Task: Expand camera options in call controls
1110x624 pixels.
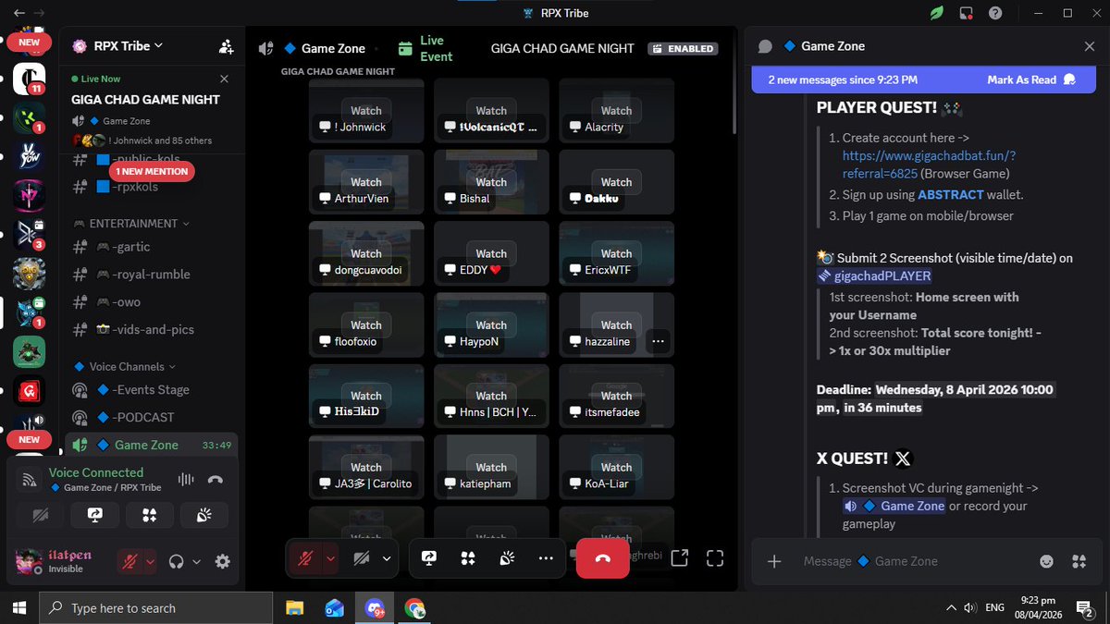Action: pyautogui.click(x=387, y=558)
